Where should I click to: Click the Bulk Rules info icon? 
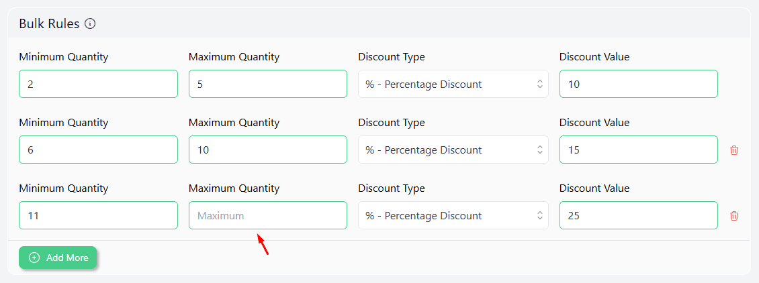click(90, 24)
